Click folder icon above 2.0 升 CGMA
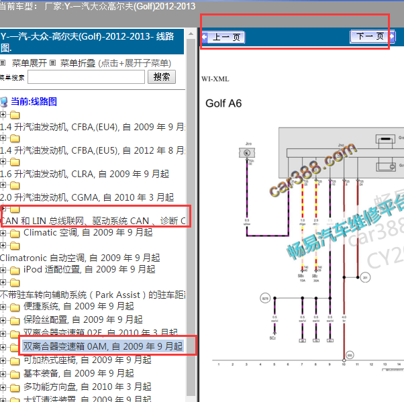The image size is (404, 402). (15, 185)
